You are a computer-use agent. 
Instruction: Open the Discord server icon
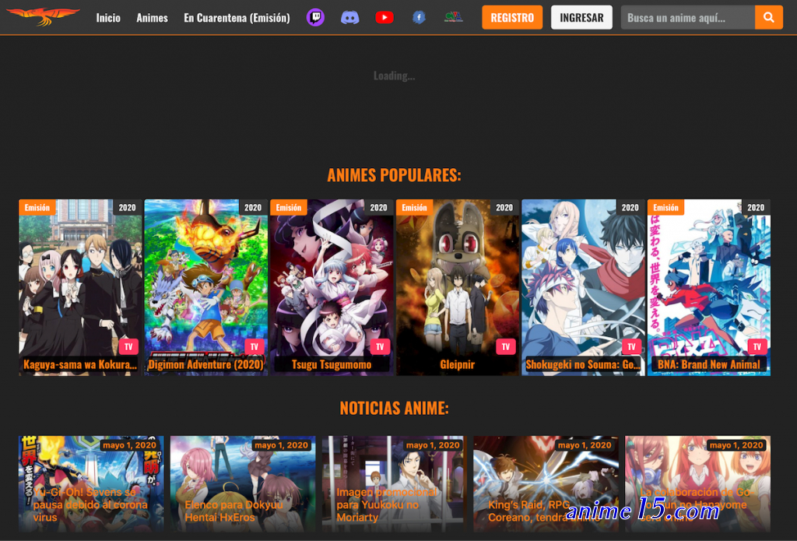pyautogui.click(x=349, y=18)
